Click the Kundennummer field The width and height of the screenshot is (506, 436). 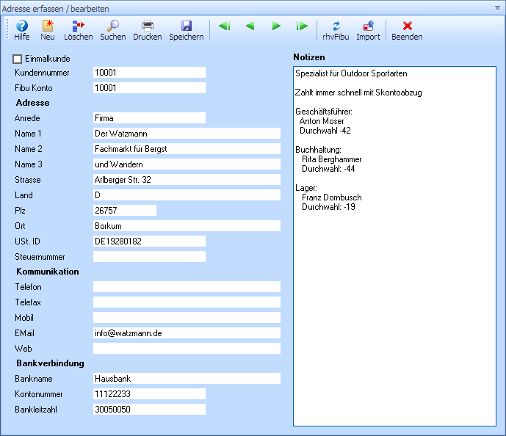click(149, 73)
